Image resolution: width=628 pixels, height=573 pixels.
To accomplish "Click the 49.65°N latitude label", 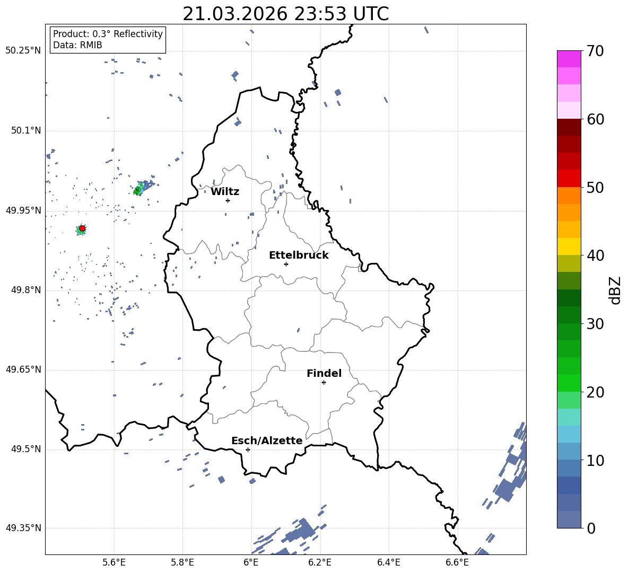I will pos(23,369).
